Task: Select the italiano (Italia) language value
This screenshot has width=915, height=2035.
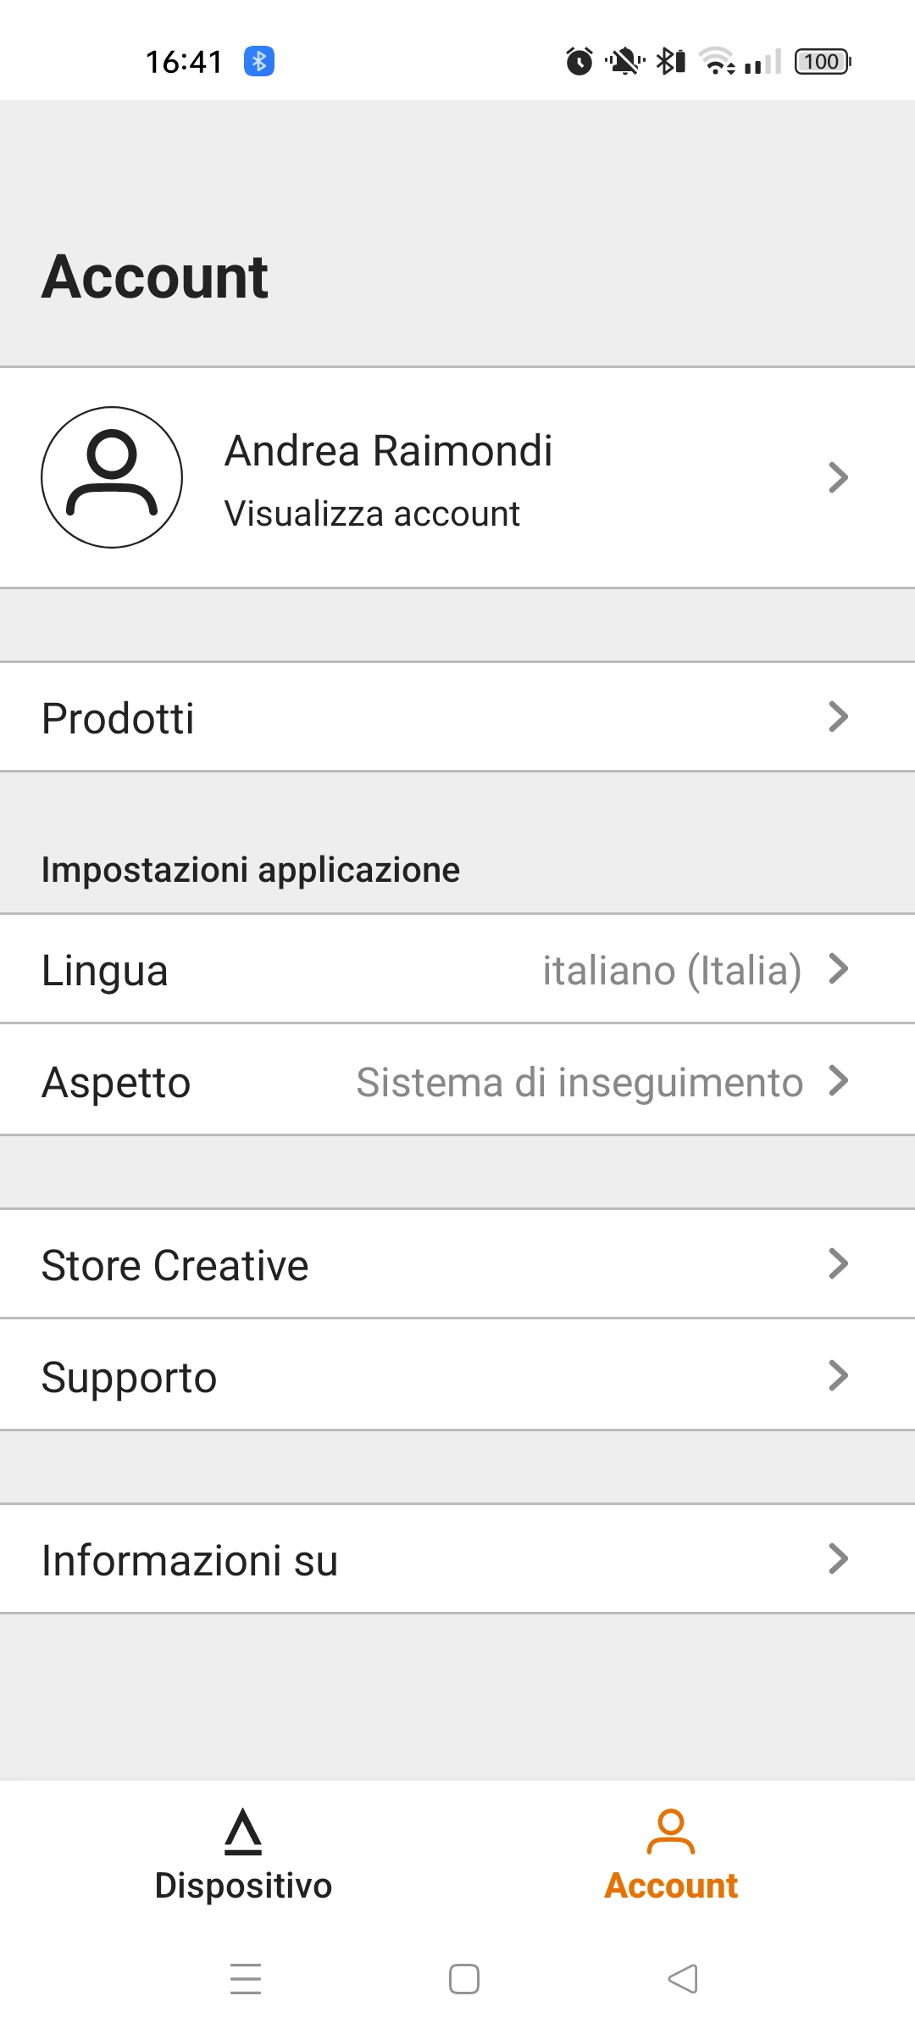Action: click(672, 971)
